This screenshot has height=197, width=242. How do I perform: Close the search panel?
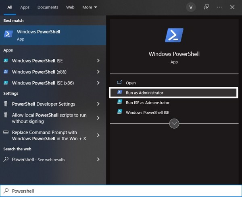pos(232,7)
